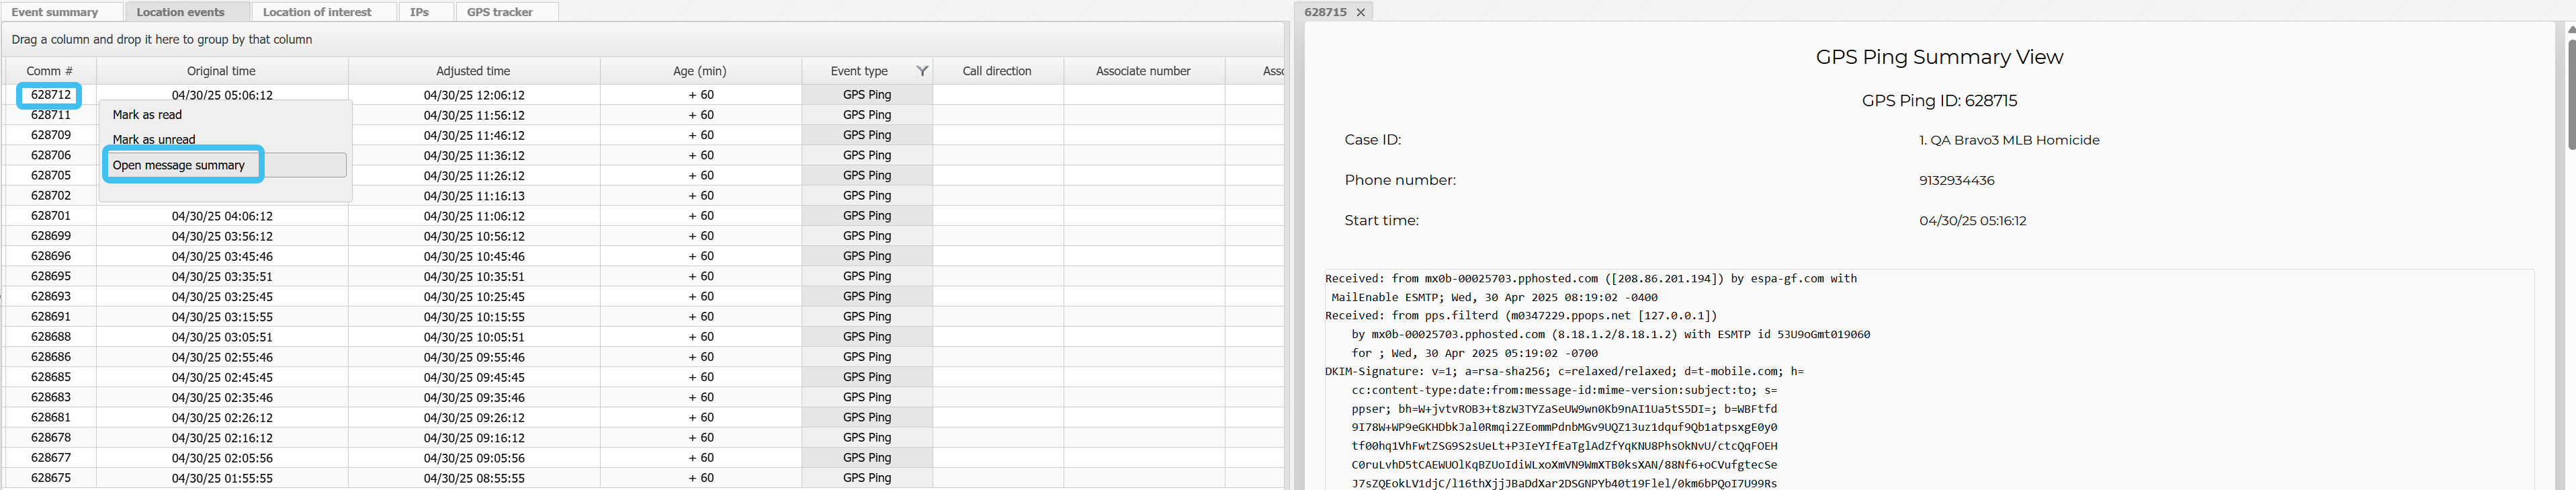
Task: Open the Event type column filter
Action: 922,71
